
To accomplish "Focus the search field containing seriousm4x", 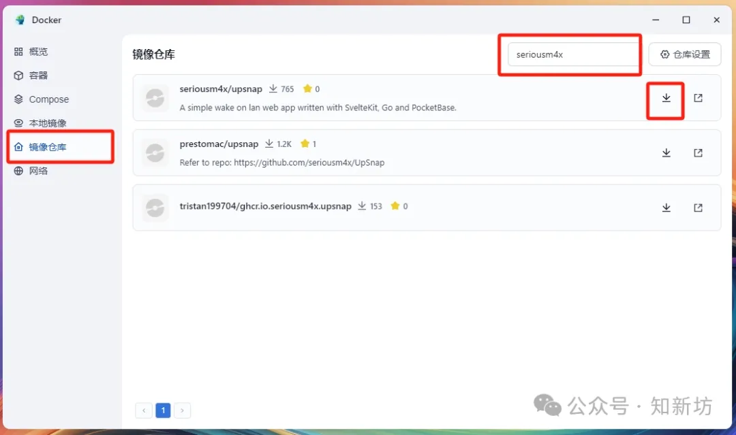I will pos(572,54).
